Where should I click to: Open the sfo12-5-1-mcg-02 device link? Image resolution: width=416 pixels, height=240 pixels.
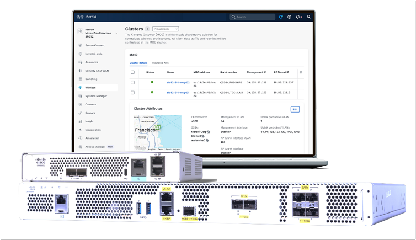coord(178,82)
